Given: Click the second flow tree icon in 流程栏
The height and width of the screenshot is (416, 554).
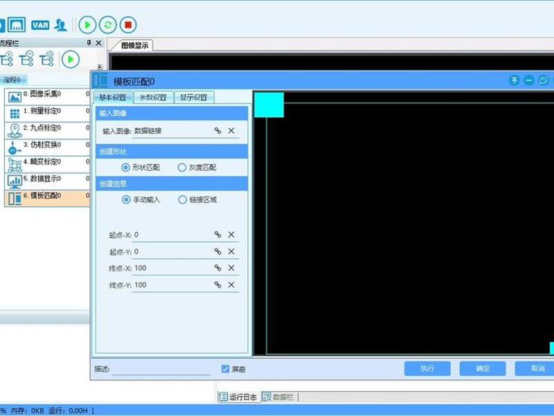Looking at the screenshot, I should pos(26,59).
